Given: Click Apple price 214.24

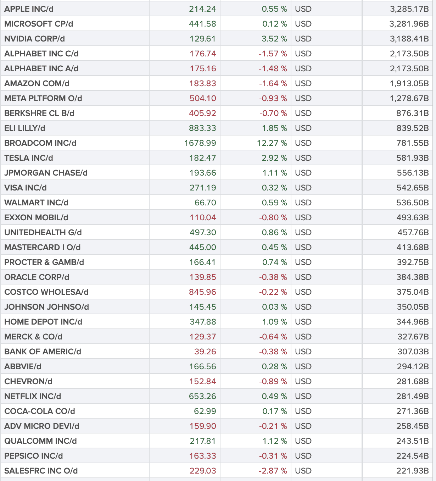Looking at the screenshot, I should tap(202, 9).
